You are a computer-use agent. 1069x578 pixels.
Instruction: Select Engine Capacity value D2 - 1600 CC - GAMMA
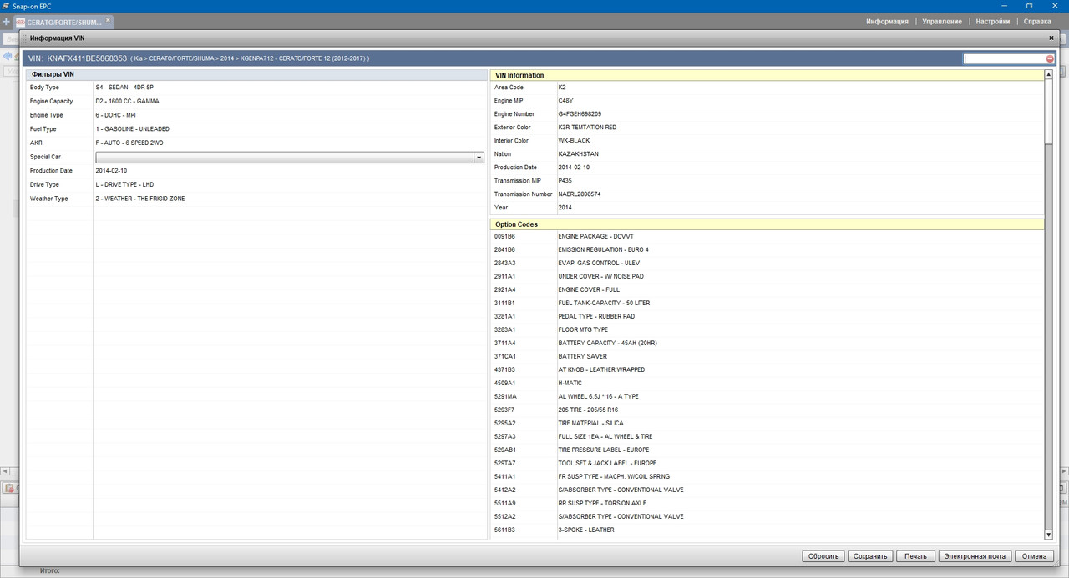tap(127, 101)
